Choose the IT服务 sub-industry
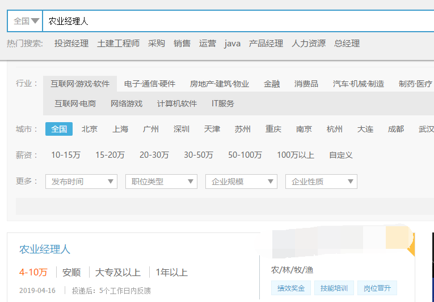 222,103
